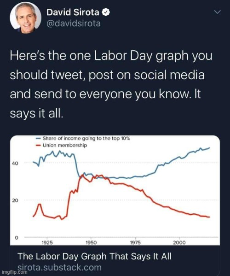
Task: Click the imgflip.com watermark
Action: (x=14, y=272)
